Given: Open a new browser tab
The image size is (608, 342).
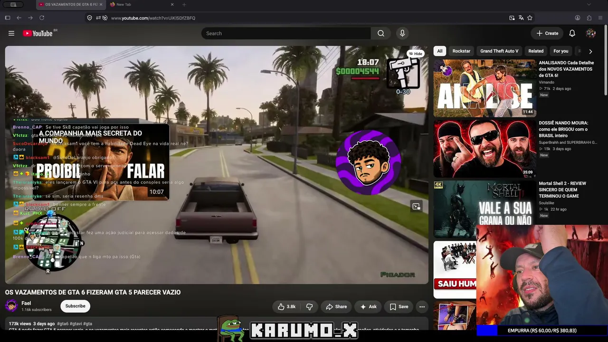Looking at the screenshot, I should 184,5.
